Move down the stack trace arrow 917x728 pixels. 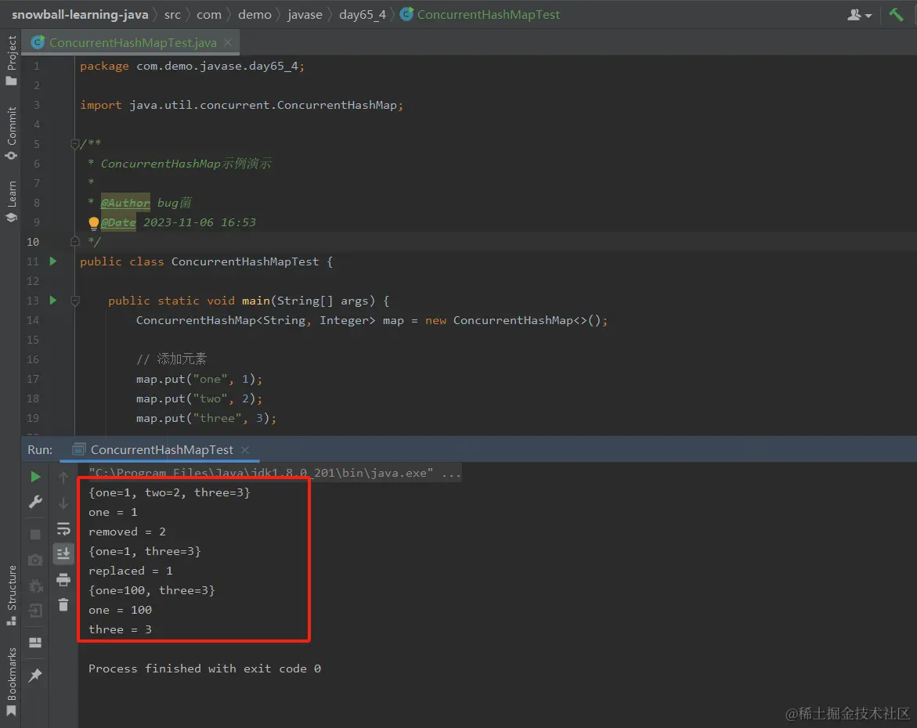63,503
